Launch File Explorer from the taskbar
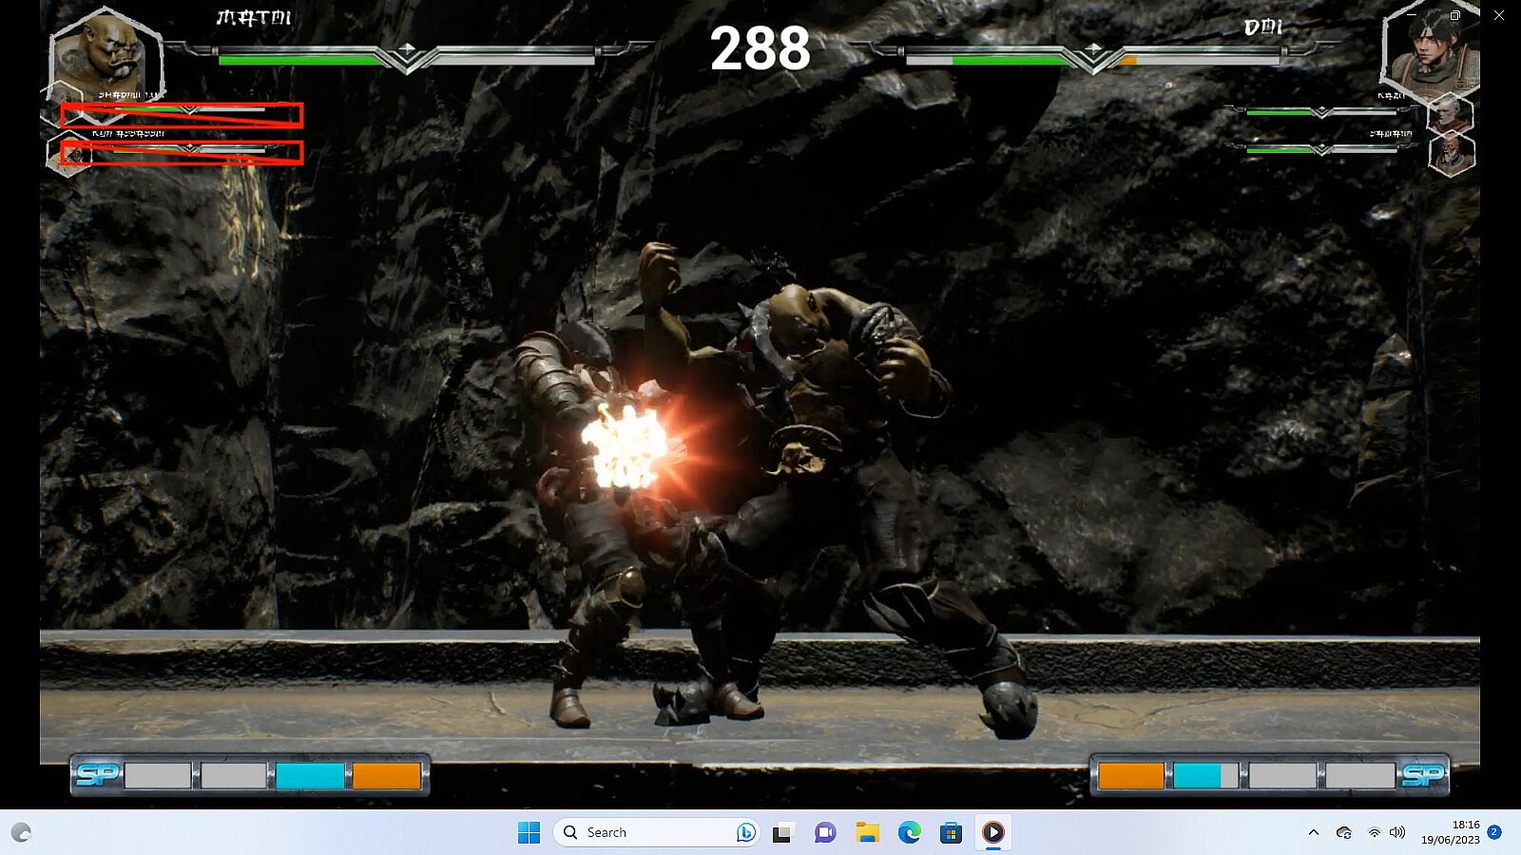Screen dimensions: 1521x855 (867, 833)
